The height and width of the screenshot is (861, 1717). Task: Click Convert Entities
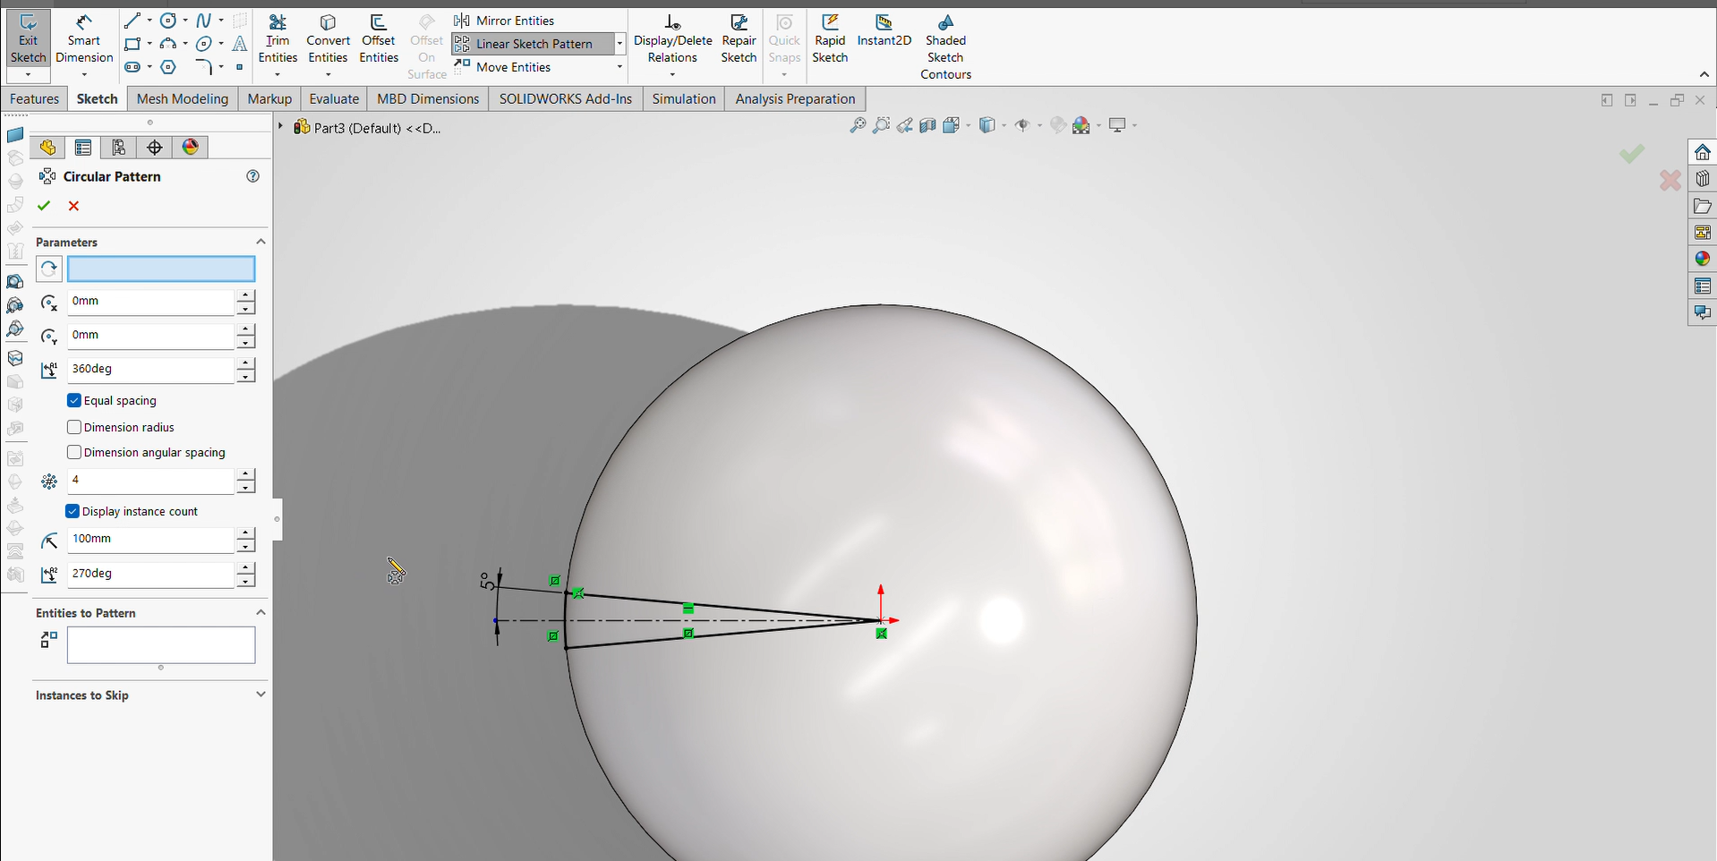pyautogui.click(x=328, y=39)
